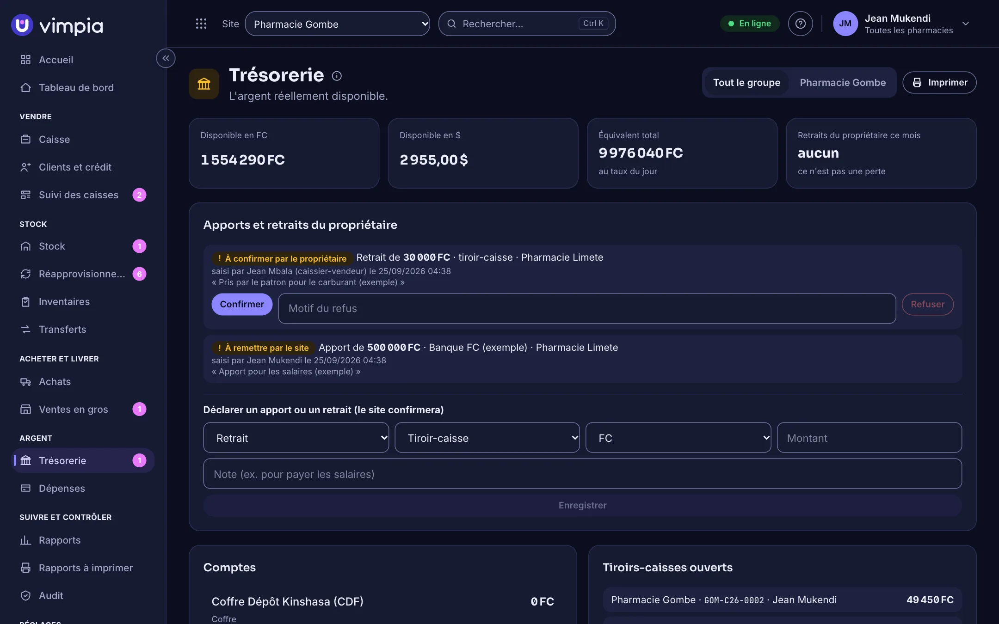999x624 pixels.
Task: Switch to Tout le groupe tab
Action: (746, 82)
